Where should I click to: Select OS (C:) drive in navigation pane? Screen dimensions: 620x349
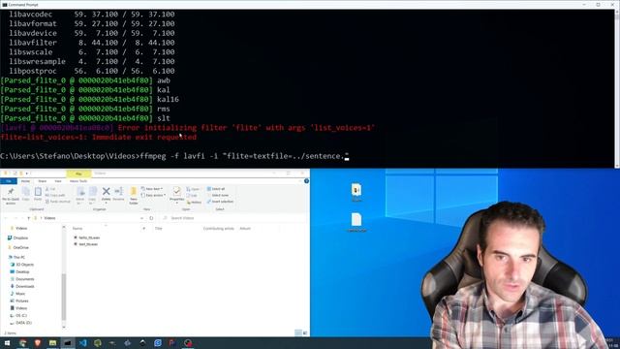(18, 316)
